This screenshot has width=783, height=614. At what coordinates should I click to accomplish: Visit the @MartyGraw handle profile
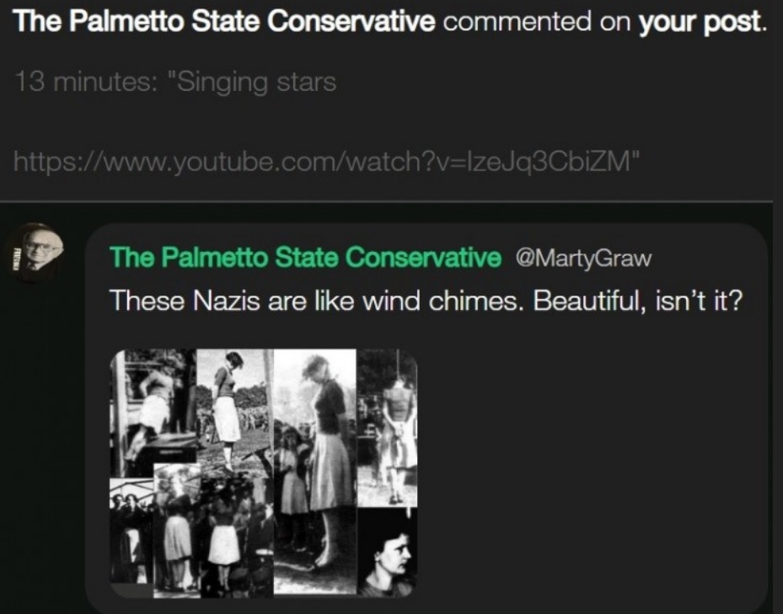click(x=583, y=259)
